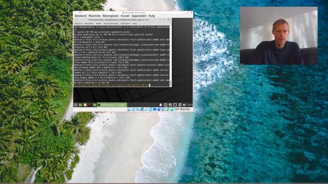Click the green show desktop icon in guest panel

[x=80, y=105]
